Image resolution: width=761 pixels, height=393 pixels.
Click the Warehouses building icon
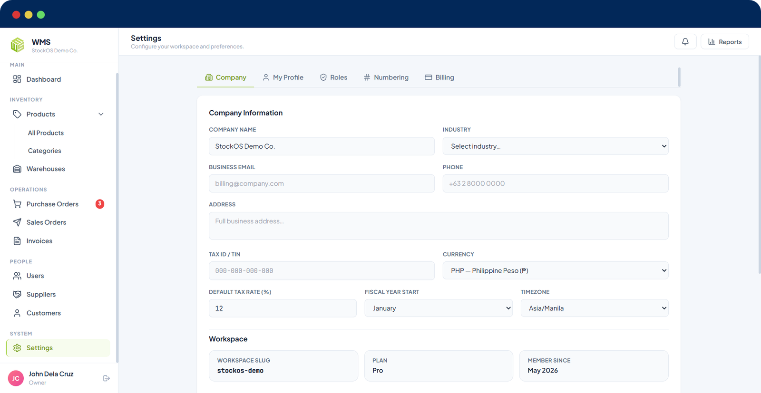point(17,169)
